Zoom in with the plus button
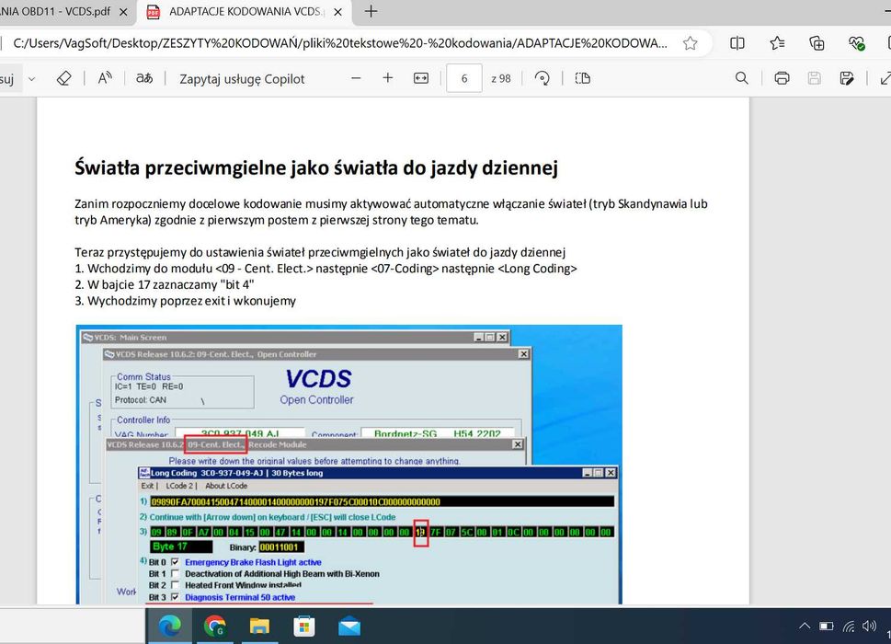 387,78
